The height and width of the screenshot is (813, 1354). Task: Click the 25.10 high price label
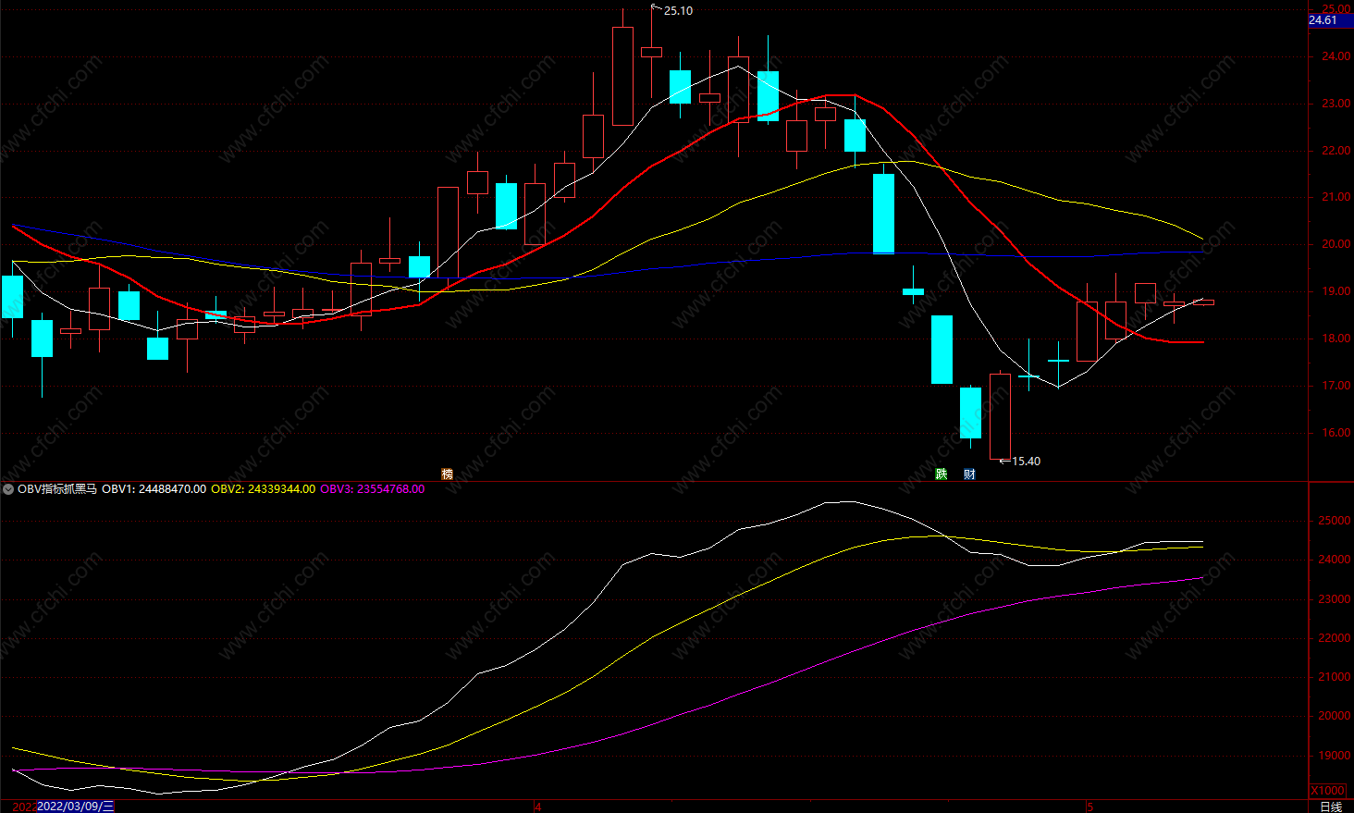click(x=678, y=11)
